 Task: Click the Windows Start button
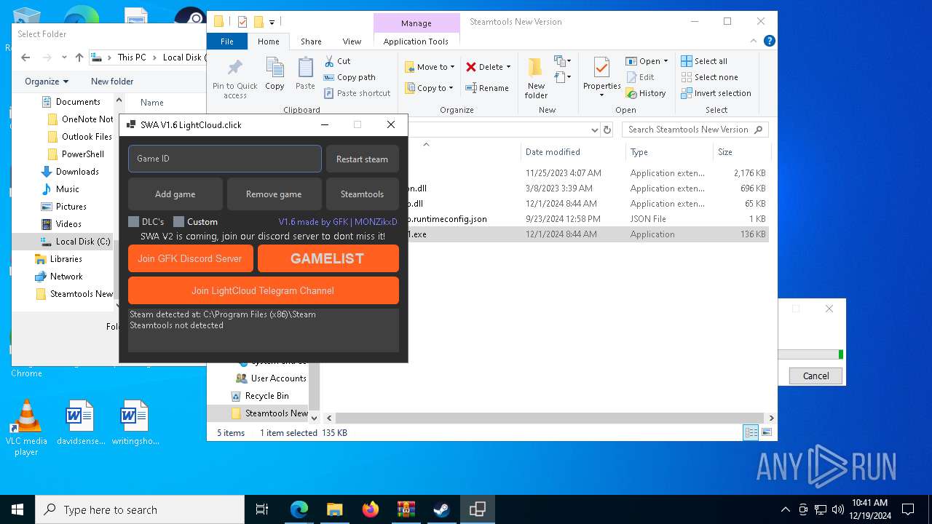click(17, 509)
